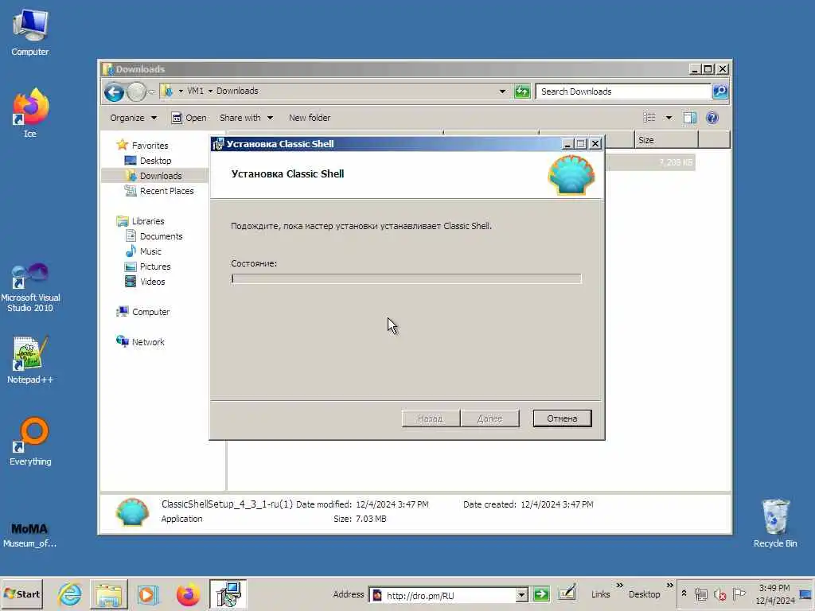Open the Windows Explorer taskbar icon

(108, 594)
